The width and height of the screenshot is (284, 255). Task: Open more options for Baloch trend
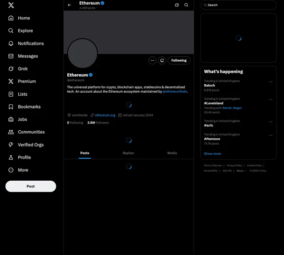(271, 82)
